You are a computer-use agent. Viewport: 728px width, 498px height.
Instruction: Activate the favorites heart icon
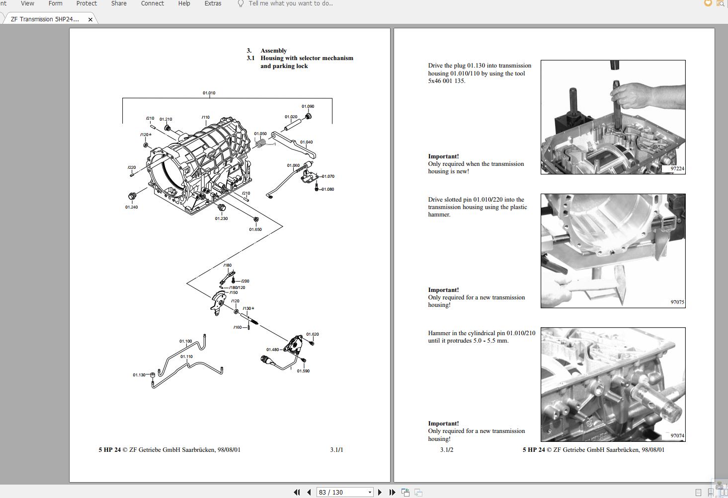(x=707, y=3)
